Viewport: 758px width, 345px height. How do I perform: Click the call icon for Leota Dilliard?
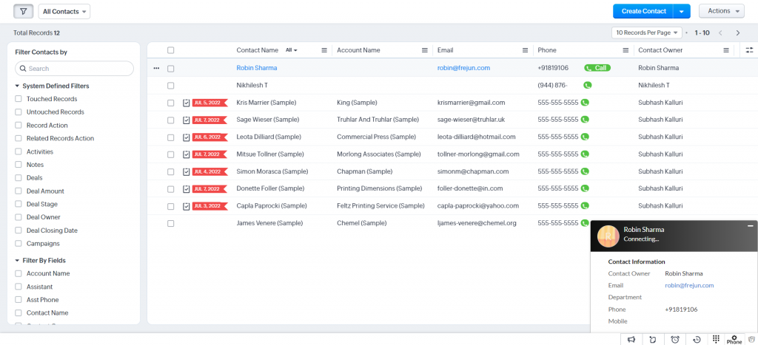(585, 137)
